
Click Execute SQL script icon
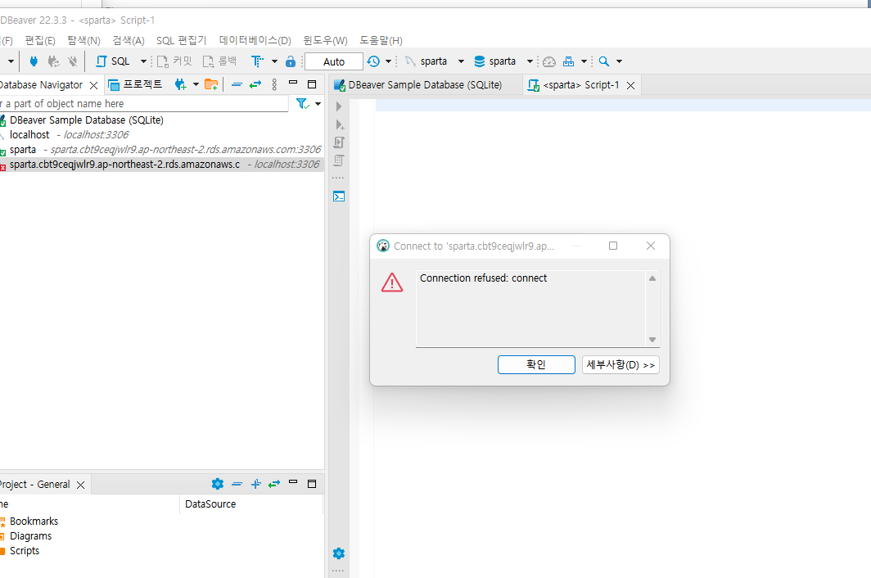339,142
